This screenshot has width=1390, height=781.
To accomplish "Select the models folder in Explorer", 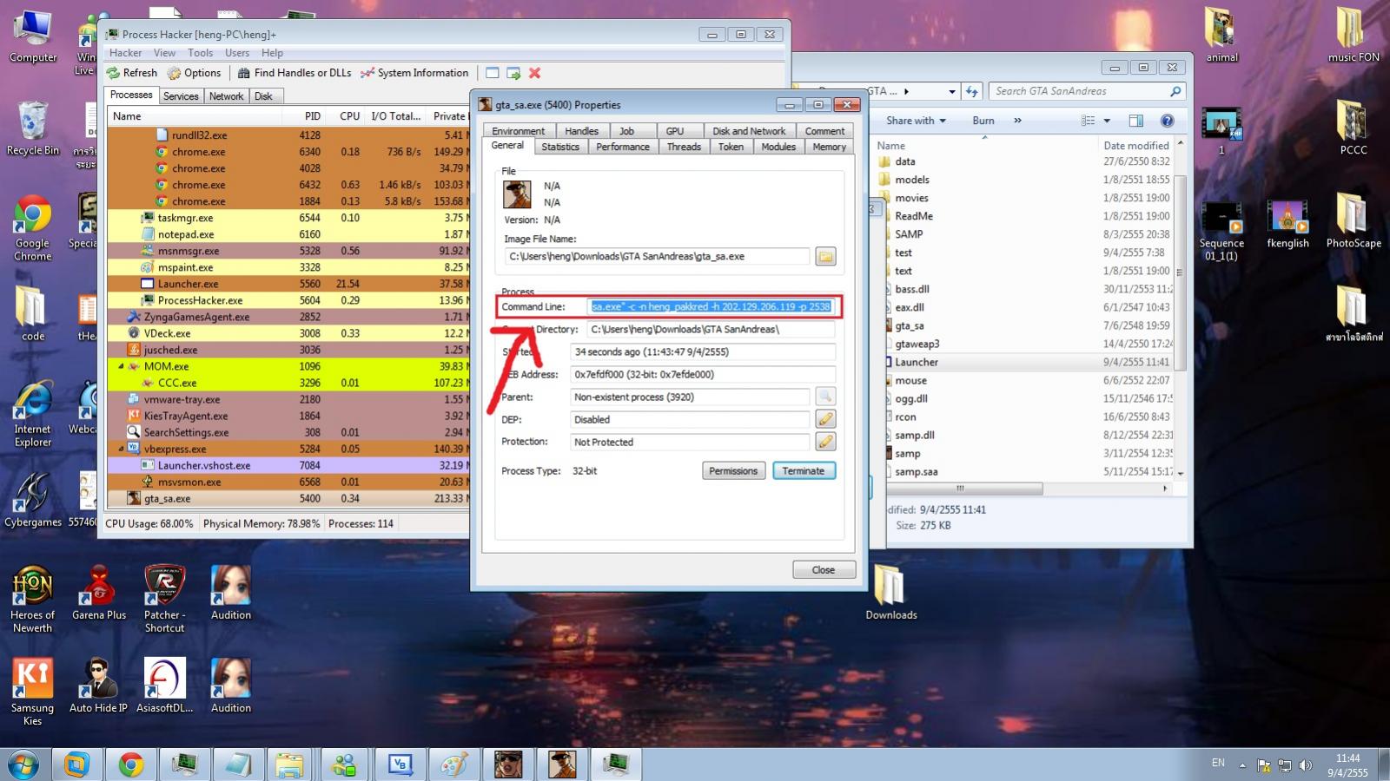I will pyautogui.click(x=912, y=180).
